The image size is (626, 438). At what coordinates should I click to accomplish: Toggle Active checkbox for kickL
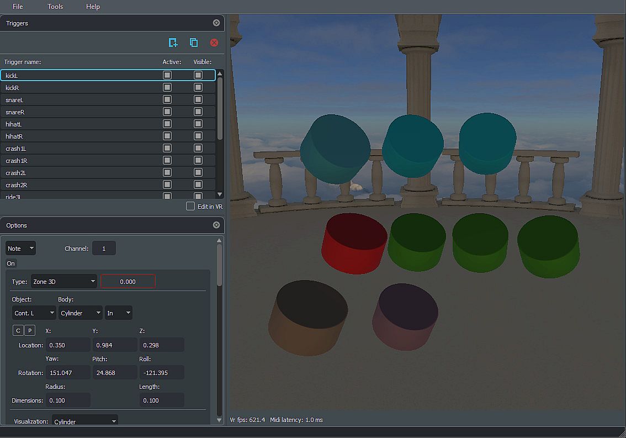pyautogui.click(x=167, y=75)
